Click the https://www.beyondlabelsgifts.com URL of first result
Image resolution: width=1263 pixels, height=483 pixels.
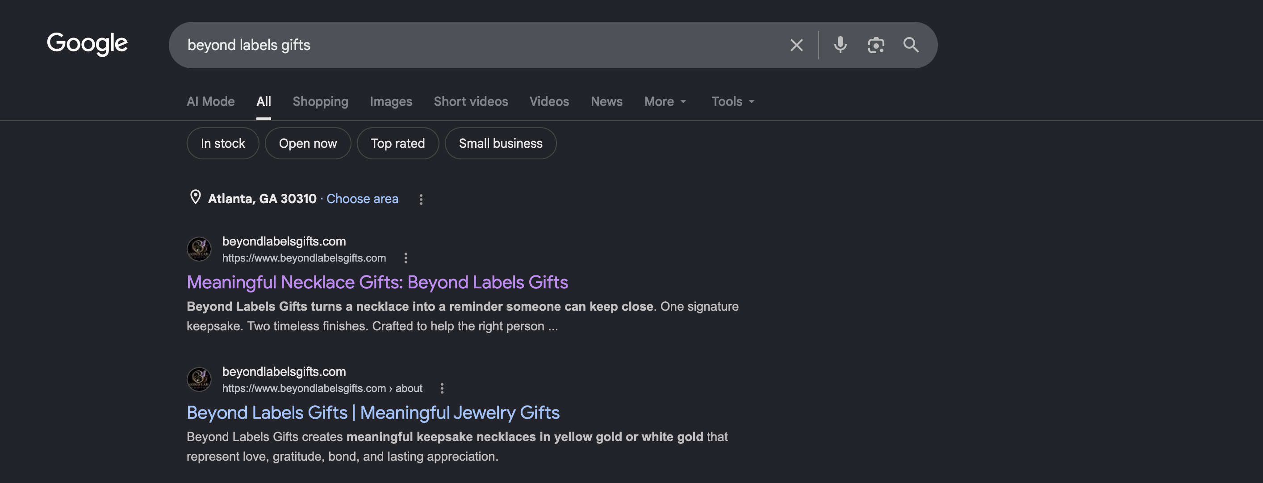pyautogui.click(x=304, y=258)
